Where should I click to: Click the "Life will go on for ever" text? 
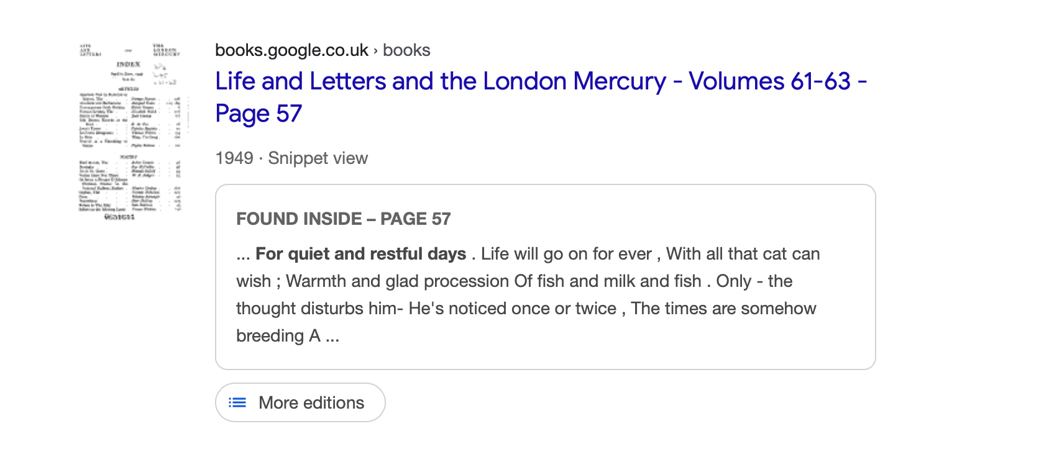[566, 254]
